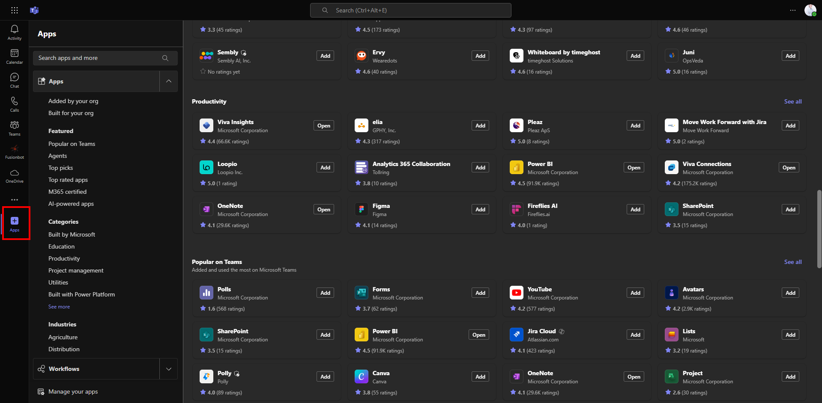This screenshot has width=822, height=403.
Task: Add the Polly app
Action: pyautogui.click(x=326, y=376)
